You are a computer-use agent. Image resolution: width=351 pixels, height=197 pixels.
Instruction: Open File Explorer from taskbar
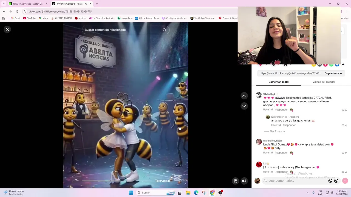[188, 193]
